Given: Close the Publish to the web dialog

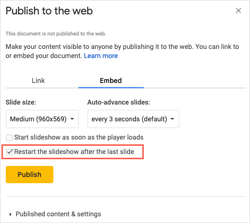Looking at the screenshot, I should click(238, 11).
